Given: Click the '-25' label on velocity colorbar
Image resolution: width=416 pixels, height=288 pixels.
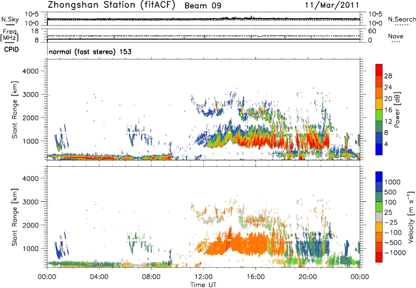Looking at the screenshot, I should pyautogui.click(x=391, y=222).
